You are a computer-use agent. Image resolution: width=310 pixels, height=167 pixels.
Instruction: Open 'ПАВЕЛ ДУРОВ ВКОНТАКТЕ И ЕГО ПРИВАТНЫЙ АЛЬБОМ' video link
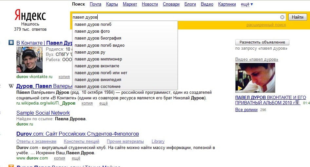point(270,100)
